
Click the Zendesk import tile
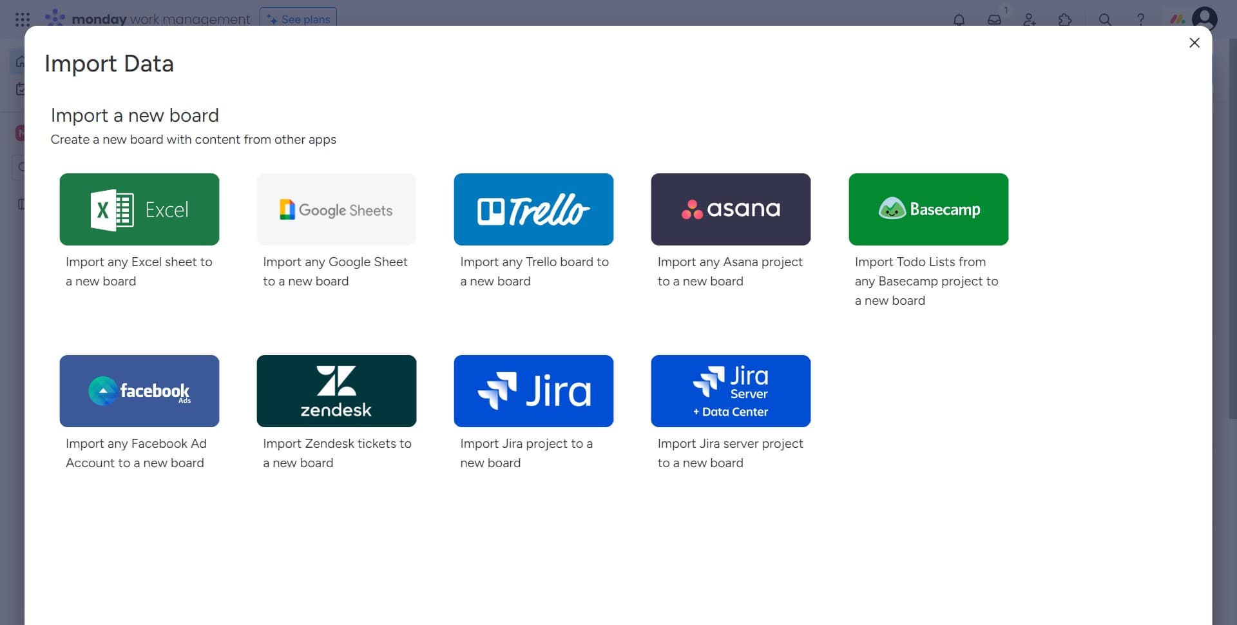pyautogui.click(x=336, y=391)
